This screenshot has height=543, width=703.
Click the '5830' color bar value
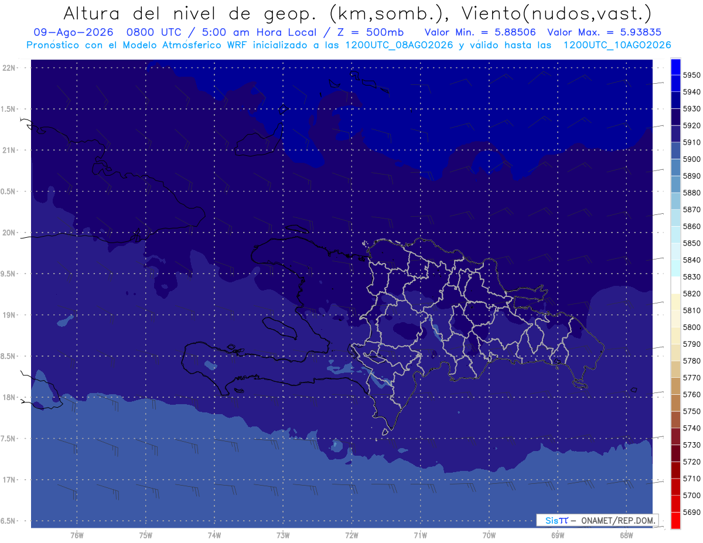pos(692,276)
